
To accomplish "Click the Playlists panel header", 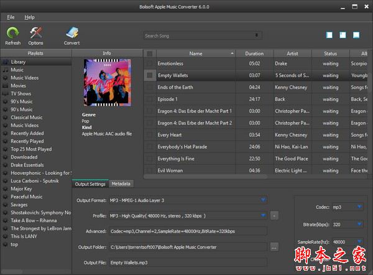I will click(35, 53).
